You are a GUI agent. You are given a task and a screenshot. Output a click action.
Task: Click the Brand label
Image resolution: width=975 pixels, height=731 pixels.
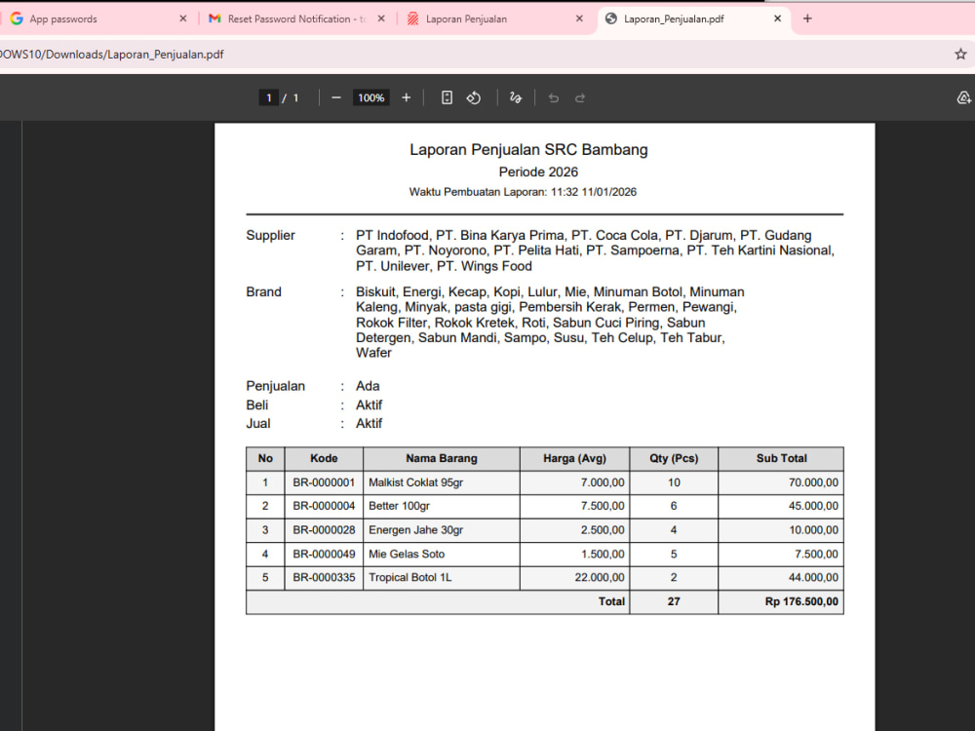click(263, 292)
